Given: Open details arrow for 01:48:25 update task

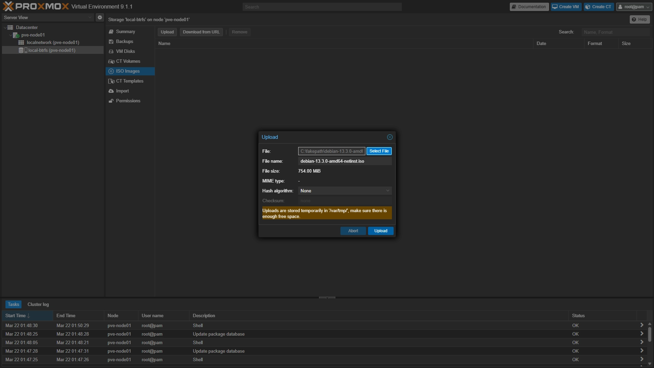Looking at the screenshot, I should (x=642, y=334).
